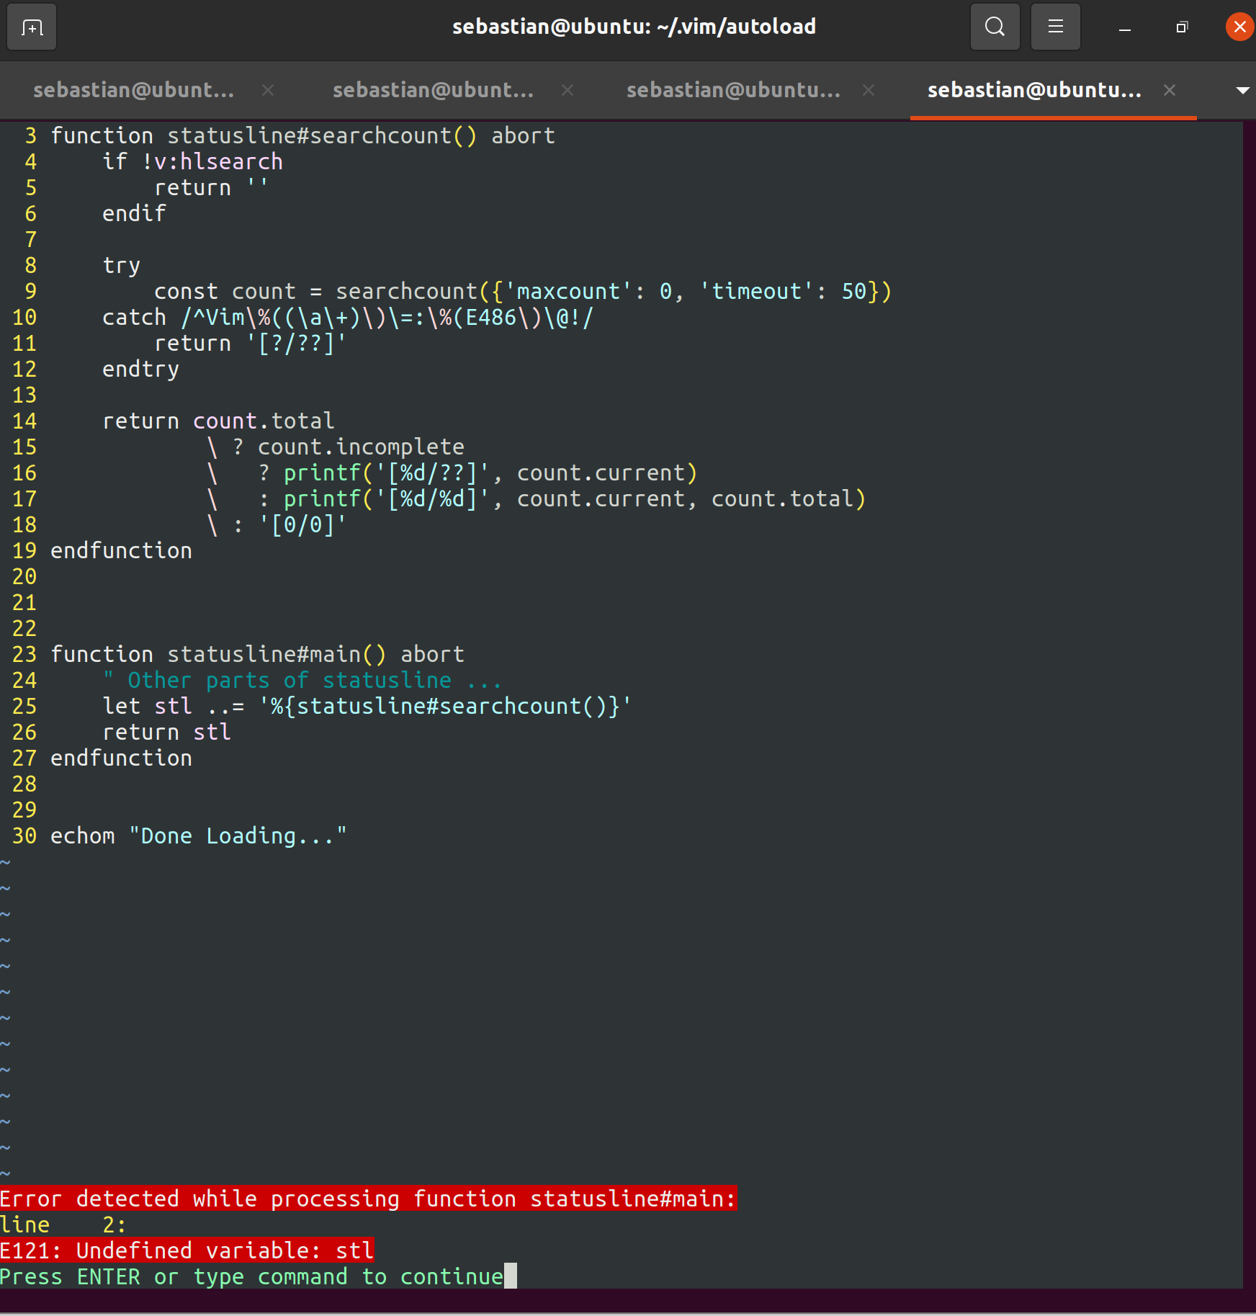Click 'function statusline#main() abort' on line 23
The height and width of the screenshot is (1316, 1256).
pyautogui.click(x=257, y=654)
